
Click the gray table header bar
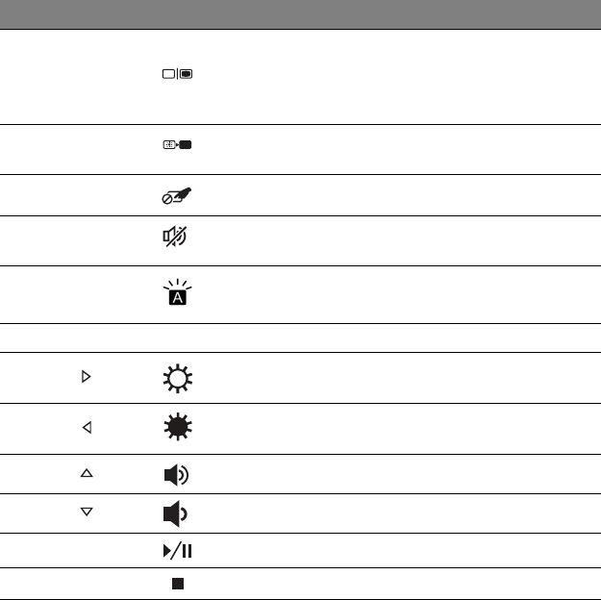point(300,14)
